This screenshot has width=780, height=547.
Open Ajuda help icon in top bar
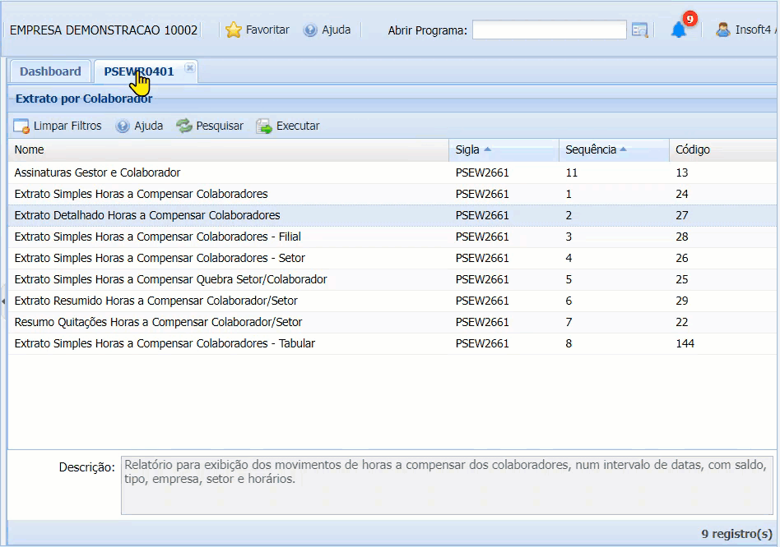pyautogui.click(x=310, y=30)
